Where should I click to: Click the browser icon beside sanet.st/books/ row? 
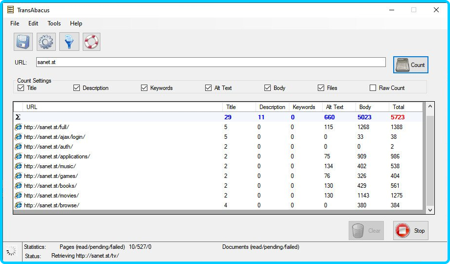click(19, 185)
